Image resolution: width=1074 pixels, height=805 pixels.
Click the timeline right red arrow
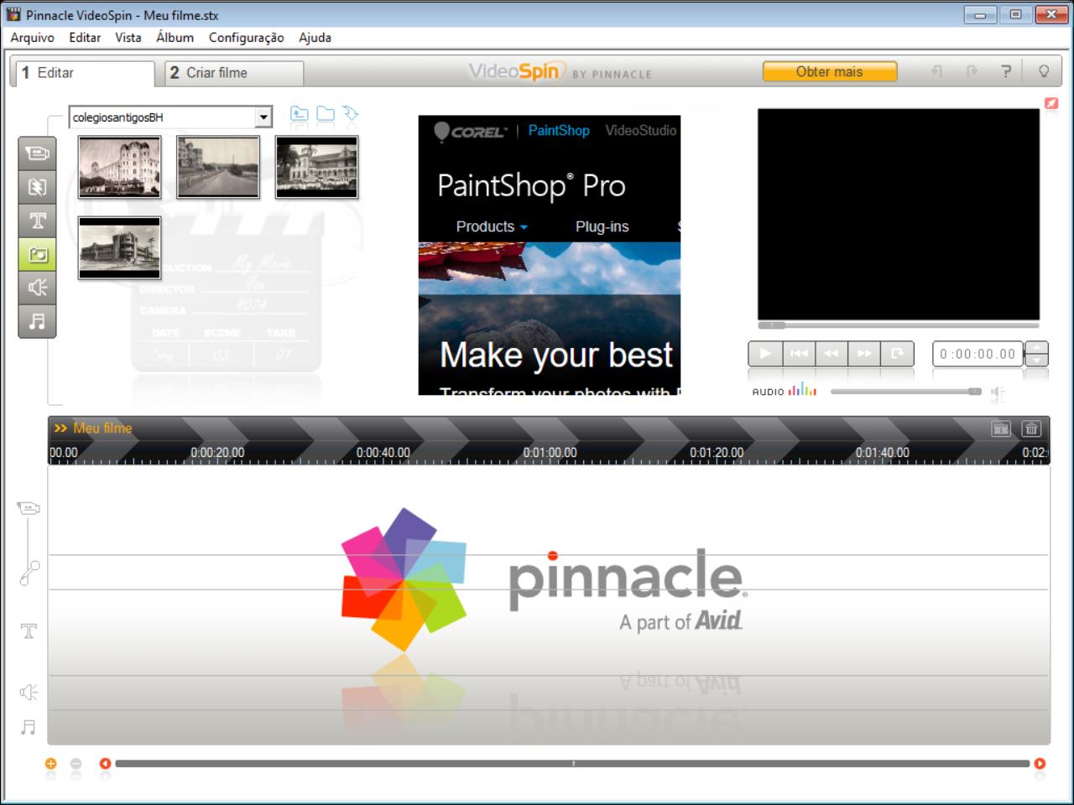click(1040, 763)
